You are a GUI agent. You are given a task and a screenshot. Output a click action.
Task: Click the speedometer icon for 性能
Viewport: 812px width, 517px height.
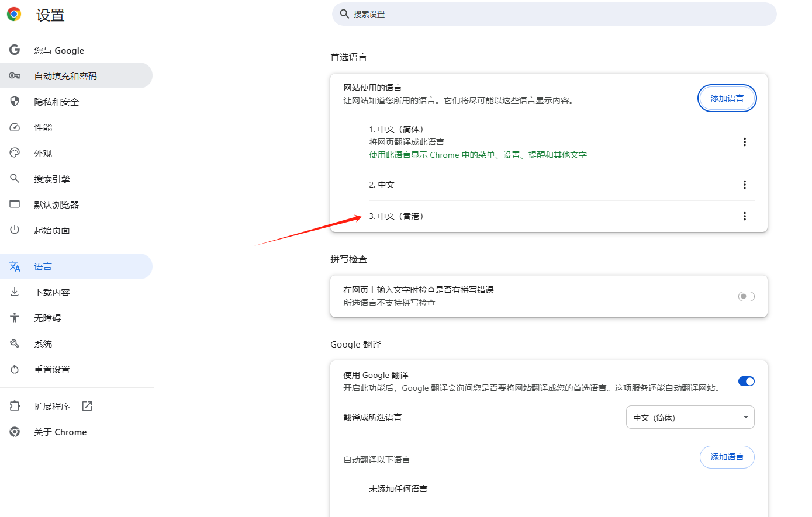(15, 127)
